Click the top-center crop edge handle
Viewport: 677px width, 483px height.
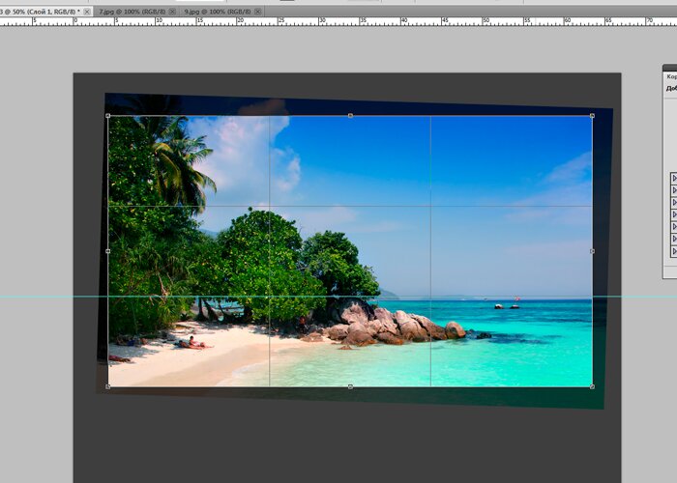[350, 116]
